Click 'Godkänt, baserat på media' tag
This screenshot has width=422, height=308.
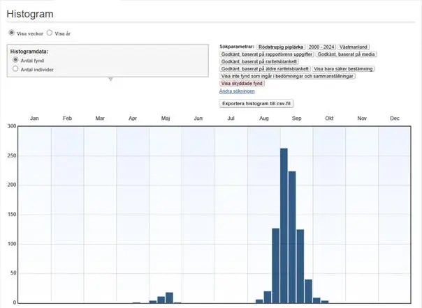[x=347, y=54]
